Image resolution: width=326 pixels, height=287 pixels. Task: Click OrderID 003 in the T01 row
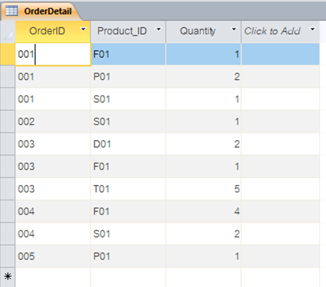click(x=53, y=189)
